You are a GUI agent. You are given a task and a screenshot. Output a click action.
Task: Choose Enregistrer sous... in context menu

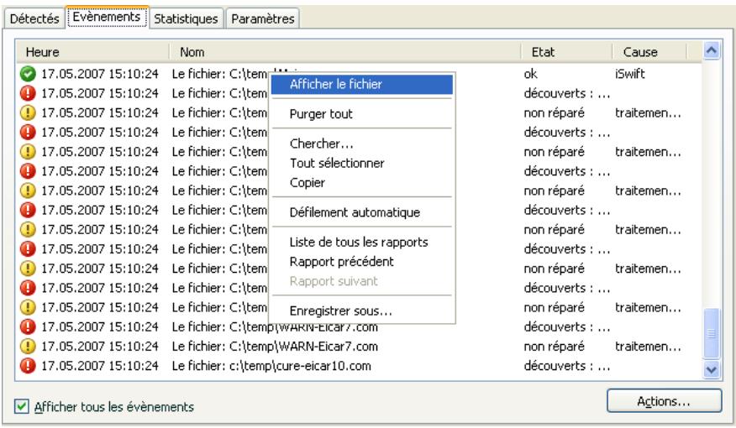(x=362, y=311)
